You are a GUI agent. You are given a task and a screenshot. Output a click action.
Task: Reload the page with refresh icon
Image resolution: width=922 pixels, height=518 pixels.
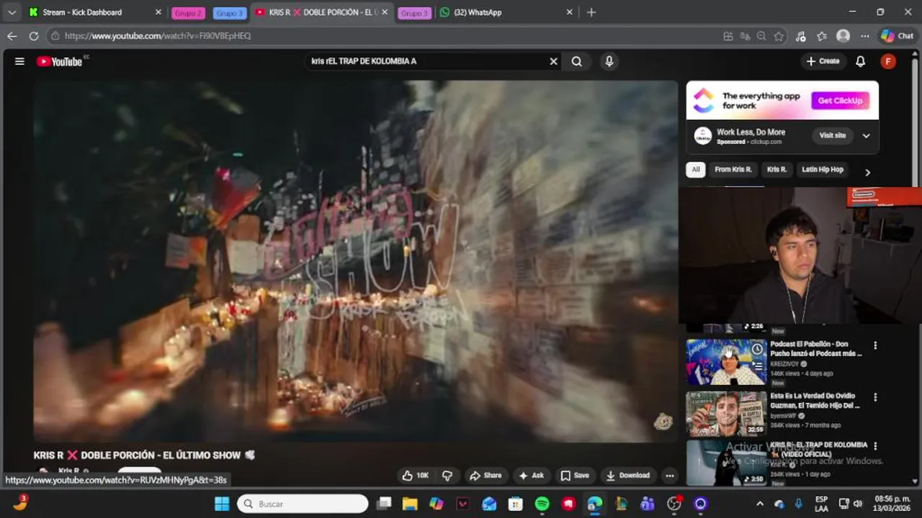33,36
